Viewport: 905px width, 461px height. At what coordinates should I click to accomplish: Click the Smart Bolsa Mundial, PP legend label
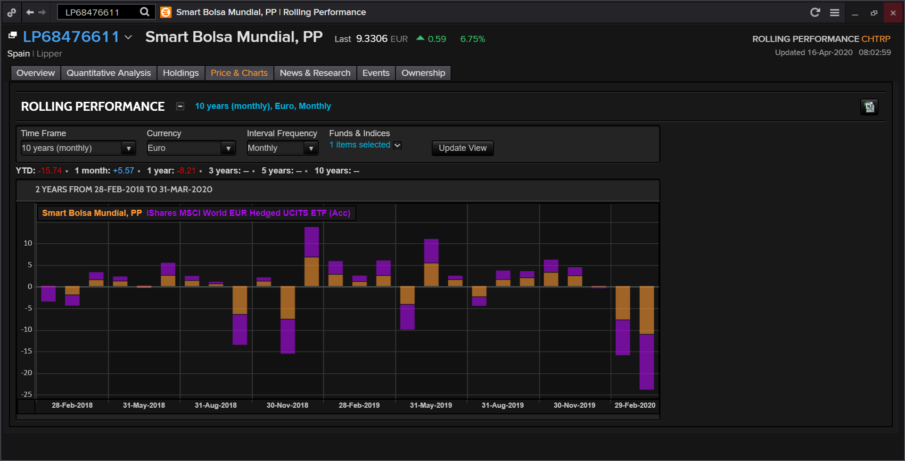(x=92, y=213)
